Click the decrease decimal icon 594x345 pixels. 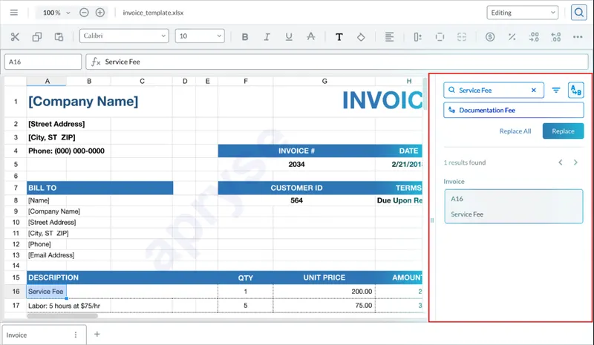point(534,37)
